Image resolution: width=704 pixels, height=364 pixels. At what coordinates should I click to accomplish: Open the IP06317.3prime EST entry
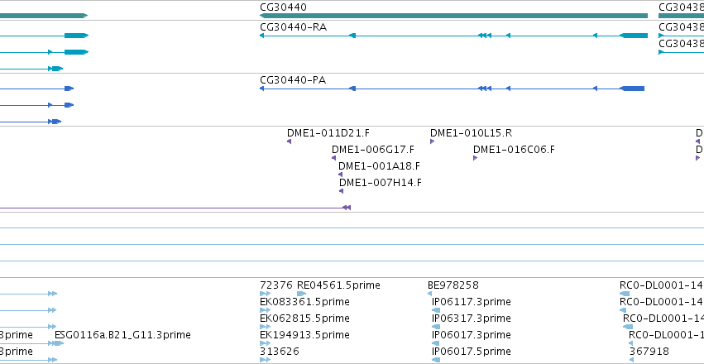(471, 318)
